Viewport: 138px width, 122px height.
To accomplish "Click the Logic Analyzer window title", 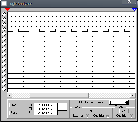I will point(20,4).
